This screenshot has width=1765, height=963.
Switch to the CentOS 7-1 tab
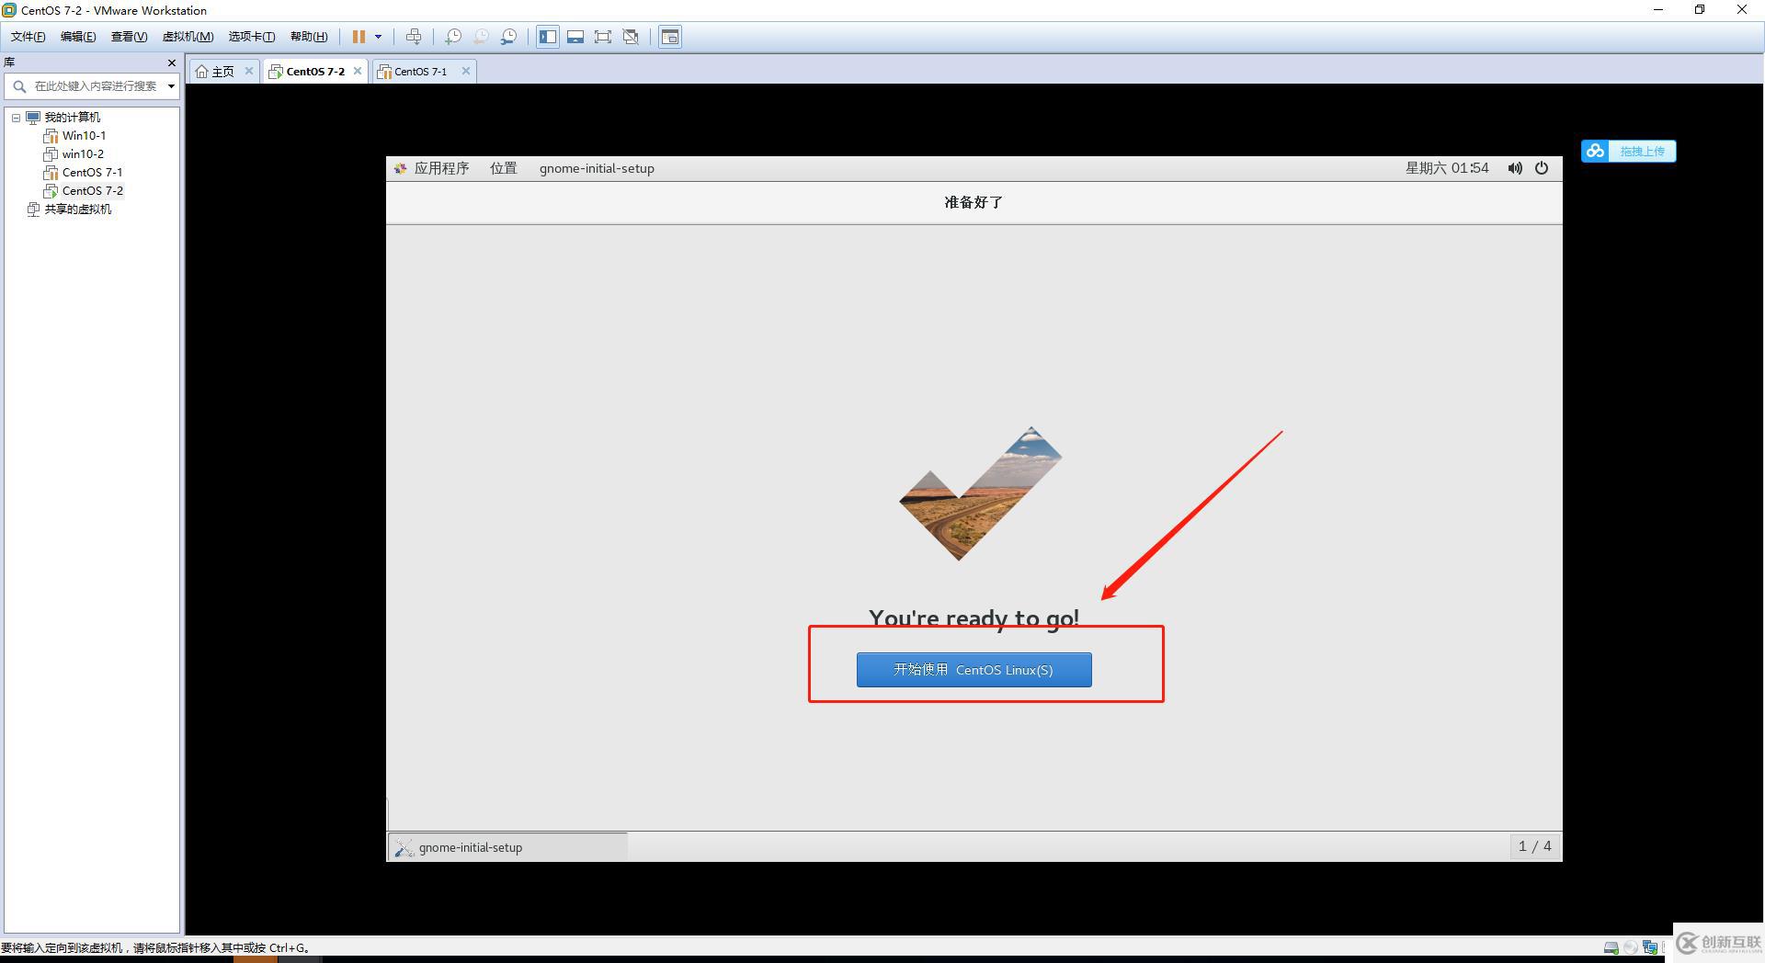tap(420, 72)
